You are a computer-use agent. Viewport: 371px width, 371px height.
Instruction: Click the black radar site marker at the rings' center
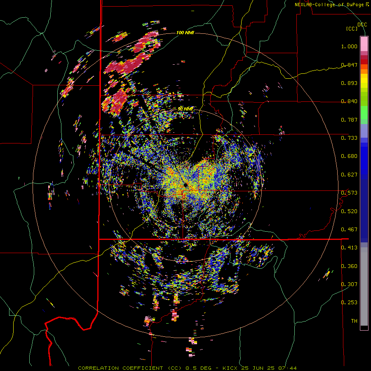185,185
